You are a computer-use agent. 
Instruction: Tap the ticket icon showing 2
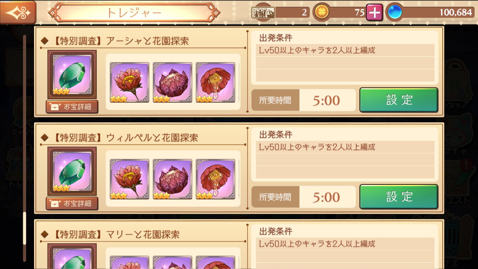point(263,13)
